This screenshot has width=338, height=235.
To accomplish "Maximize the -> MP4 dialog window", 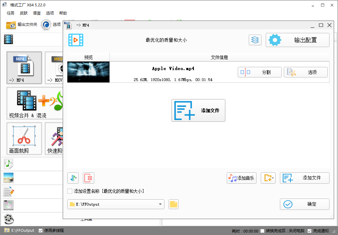I will 321,25.
